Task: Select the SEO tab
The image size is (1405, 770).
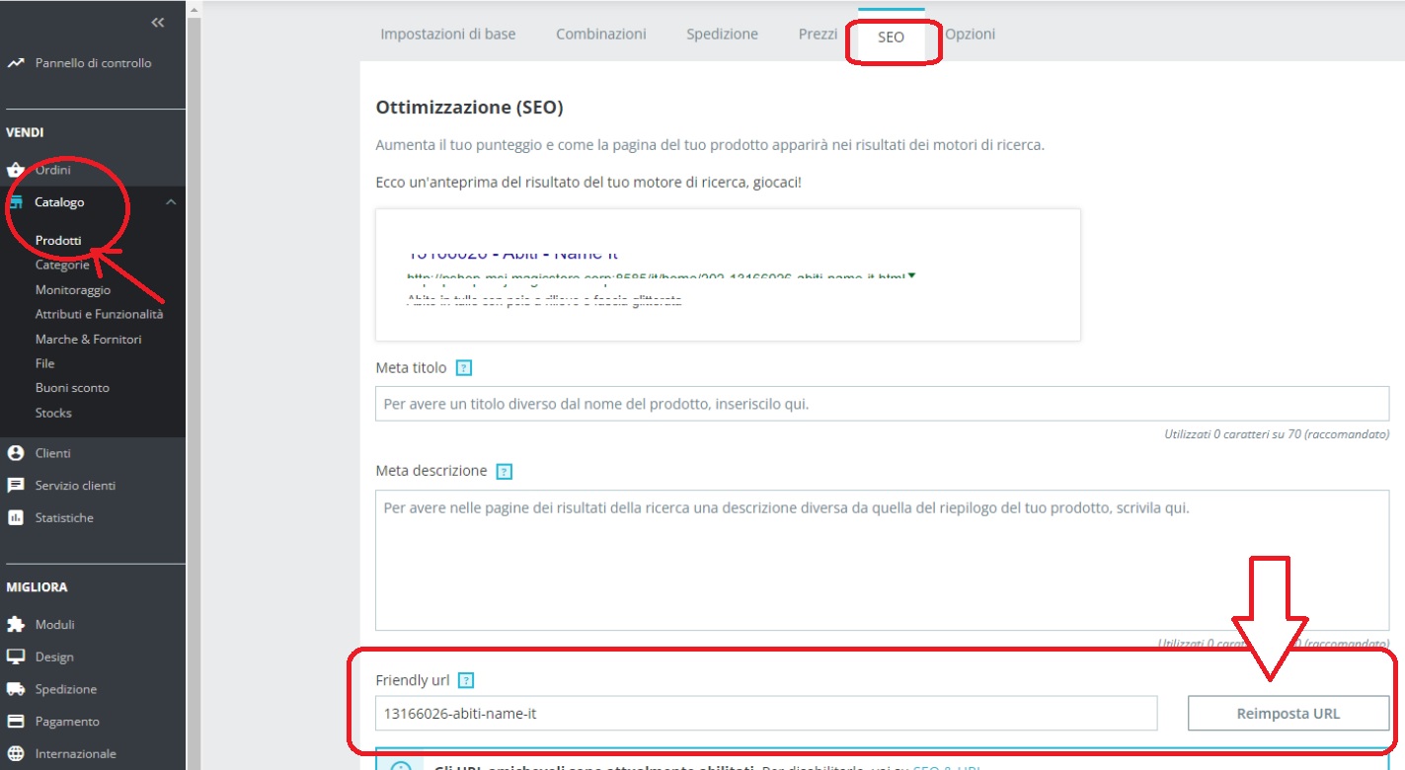Action: [x=891, y=38]
